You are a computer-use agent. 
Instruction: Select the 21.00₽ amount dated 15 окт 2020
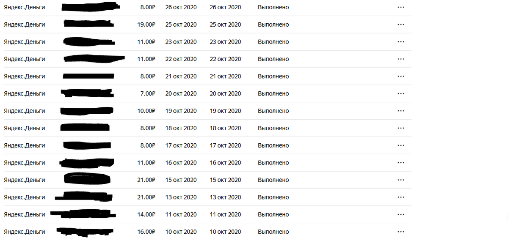146,180
